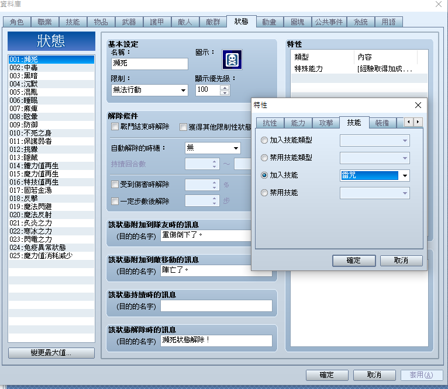
Task: Select 加入技能 radio option
Action: [264, 175]
